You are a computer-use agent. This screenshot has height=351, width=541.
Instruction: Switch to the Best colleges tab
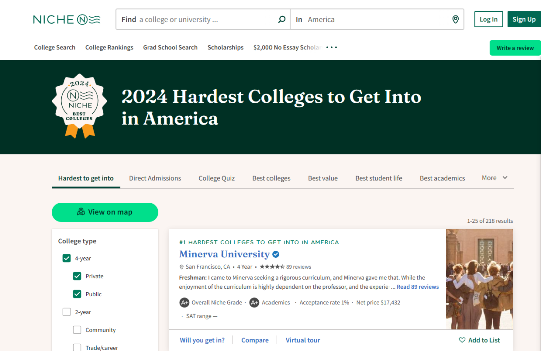(x=271, y=178)
